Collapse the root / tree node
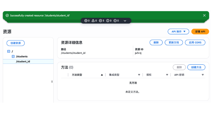Screen dimensions: 211x118 click(9, 51)
